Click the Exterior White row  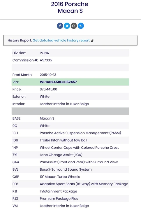point(70,97)
